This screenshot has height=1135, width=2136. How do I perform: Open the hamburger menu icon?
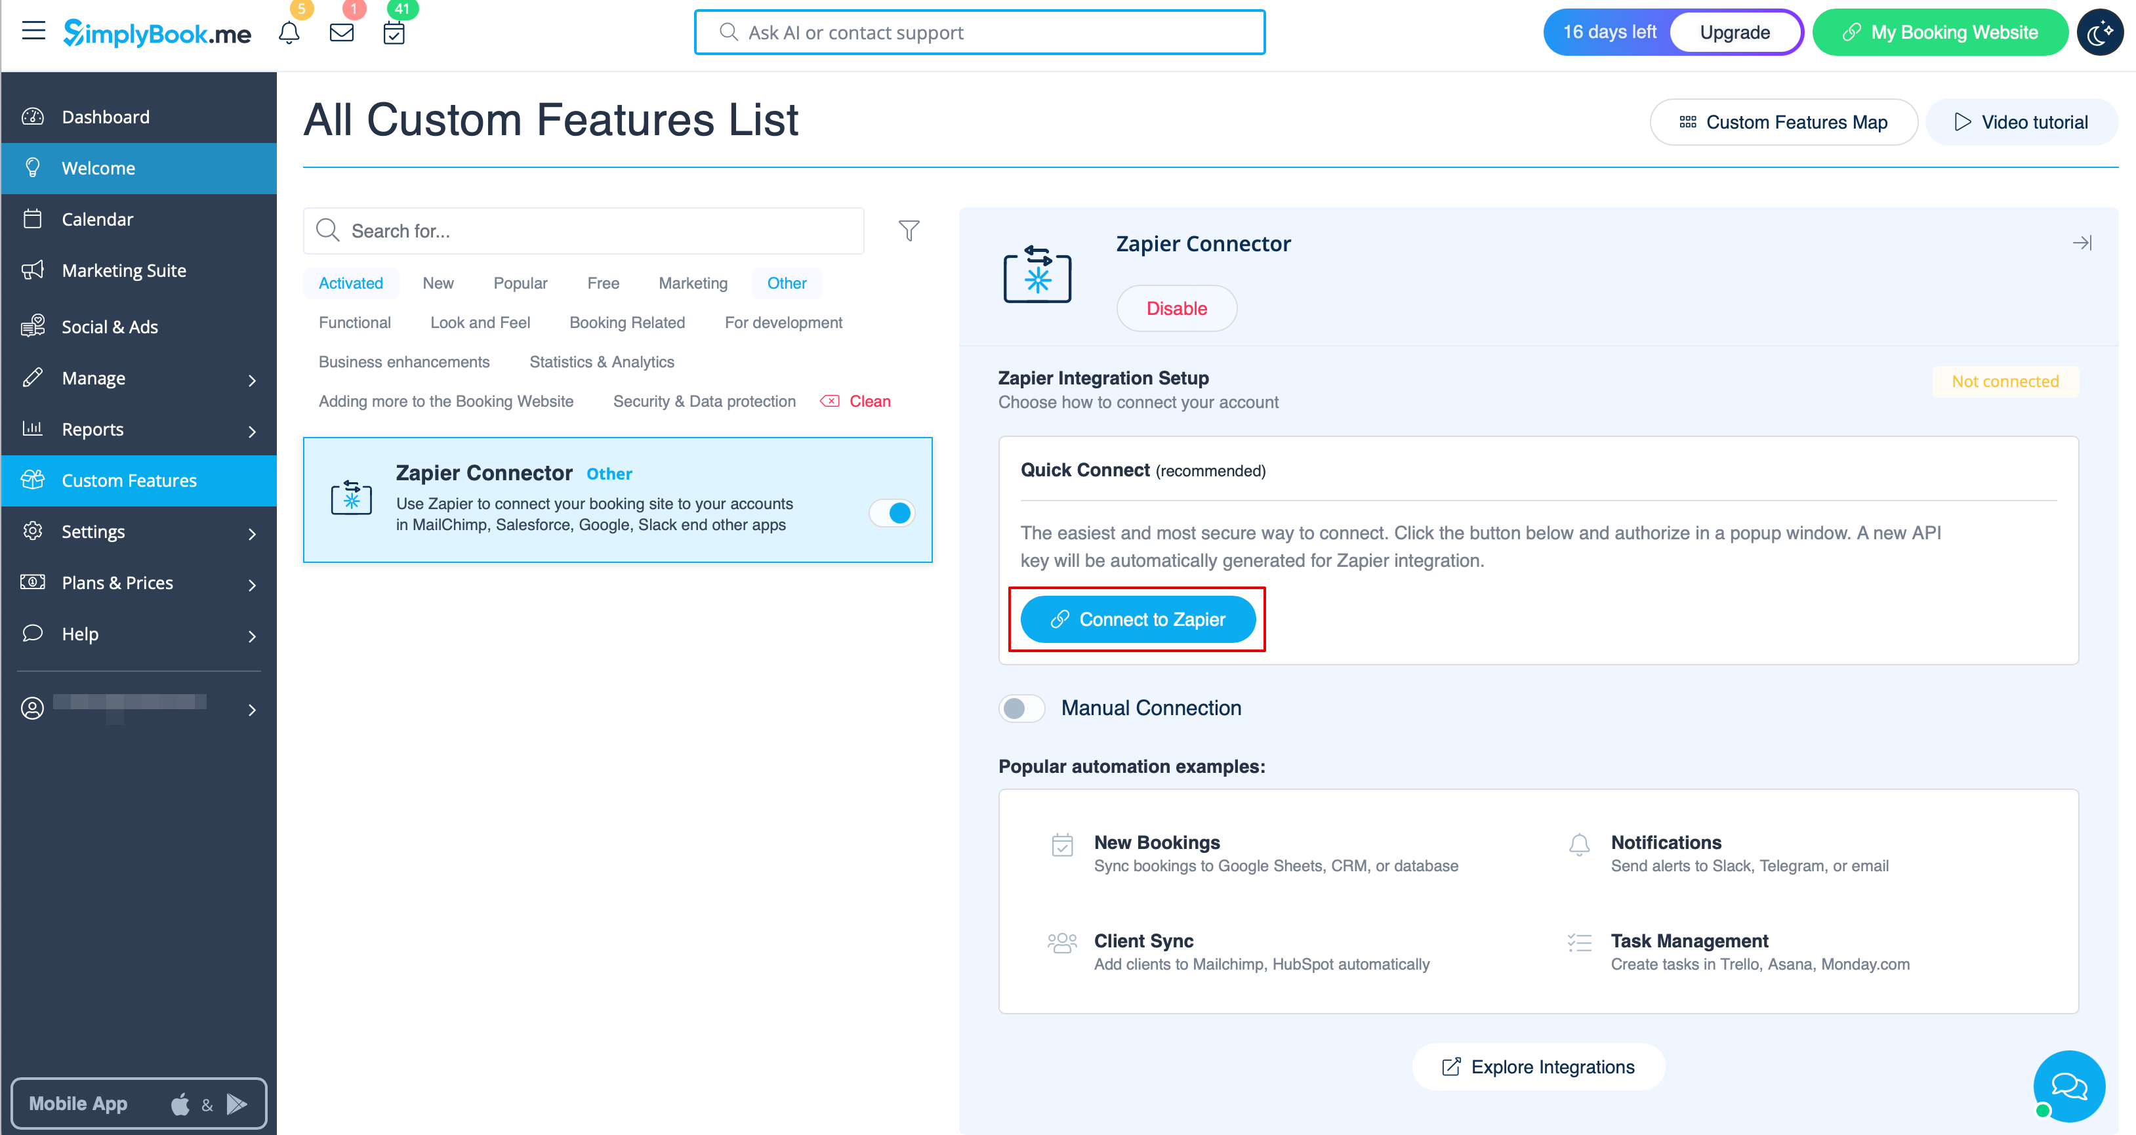[33, 31]
